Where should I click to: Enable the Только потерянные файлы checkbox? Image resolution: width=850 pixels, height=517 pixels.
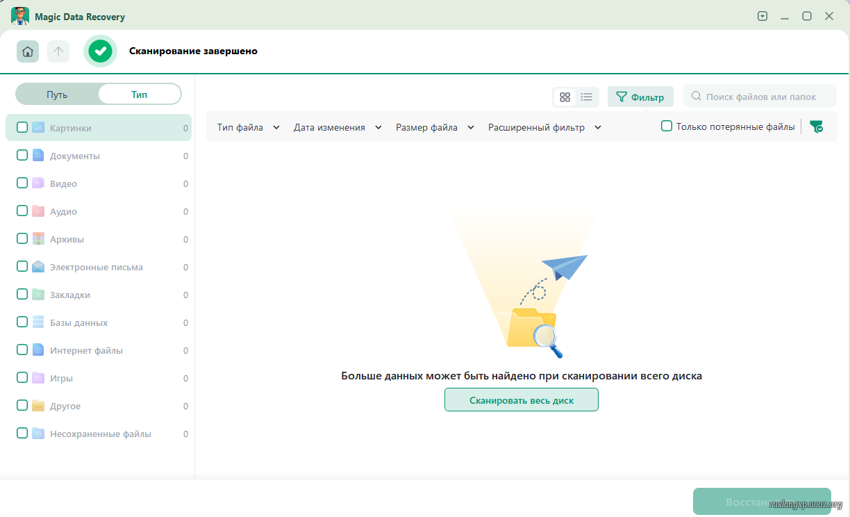[667, 126]
